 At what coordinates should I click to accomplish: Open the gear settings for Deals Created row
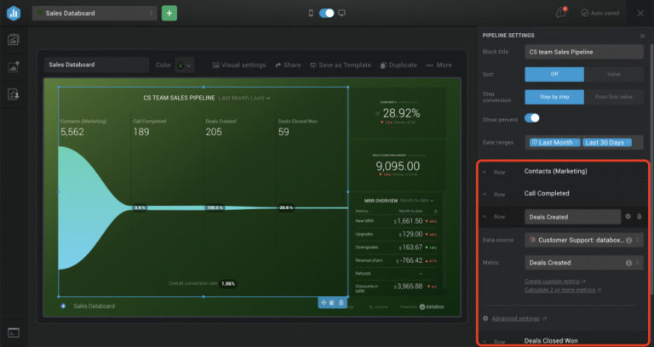click(x=628, y=217)
